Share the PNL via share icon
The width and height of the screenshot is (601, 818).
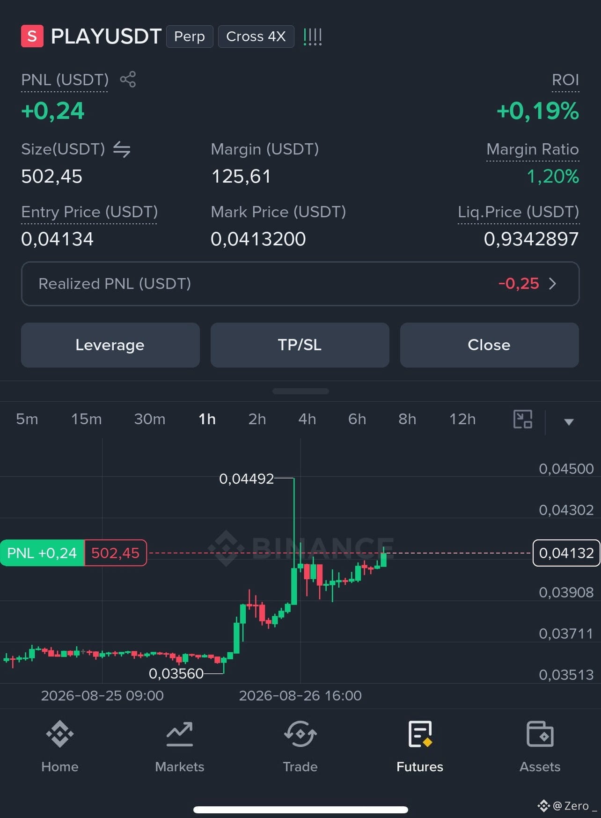click(128, 79)
